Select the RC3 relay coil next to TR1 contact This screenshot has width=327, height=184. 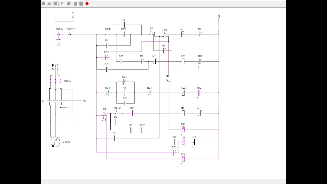(x=183, y=142)
